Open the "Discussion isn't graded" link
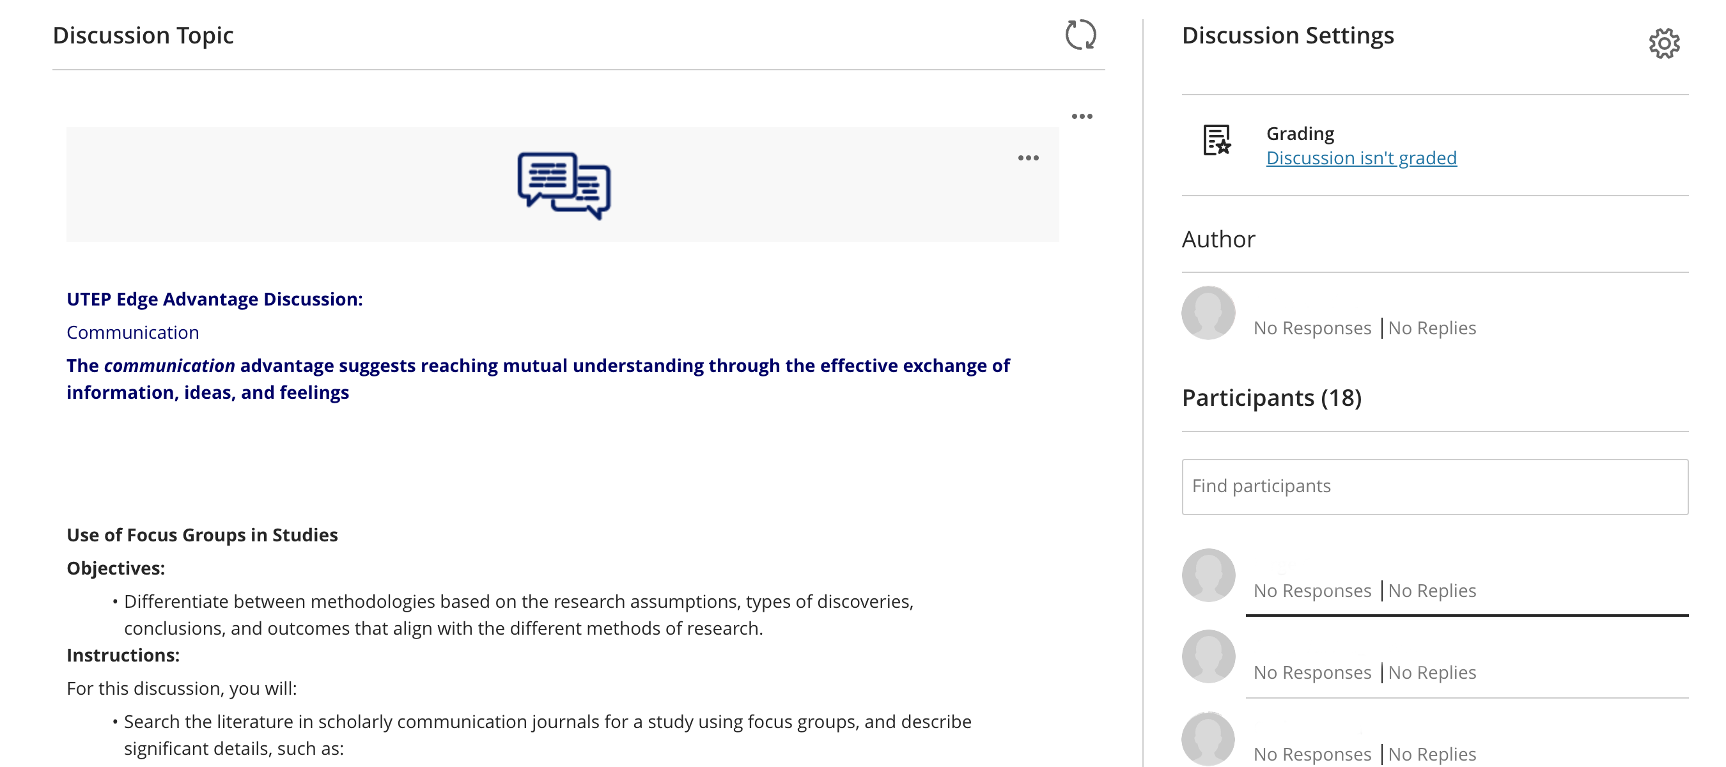 (1361, 158)
